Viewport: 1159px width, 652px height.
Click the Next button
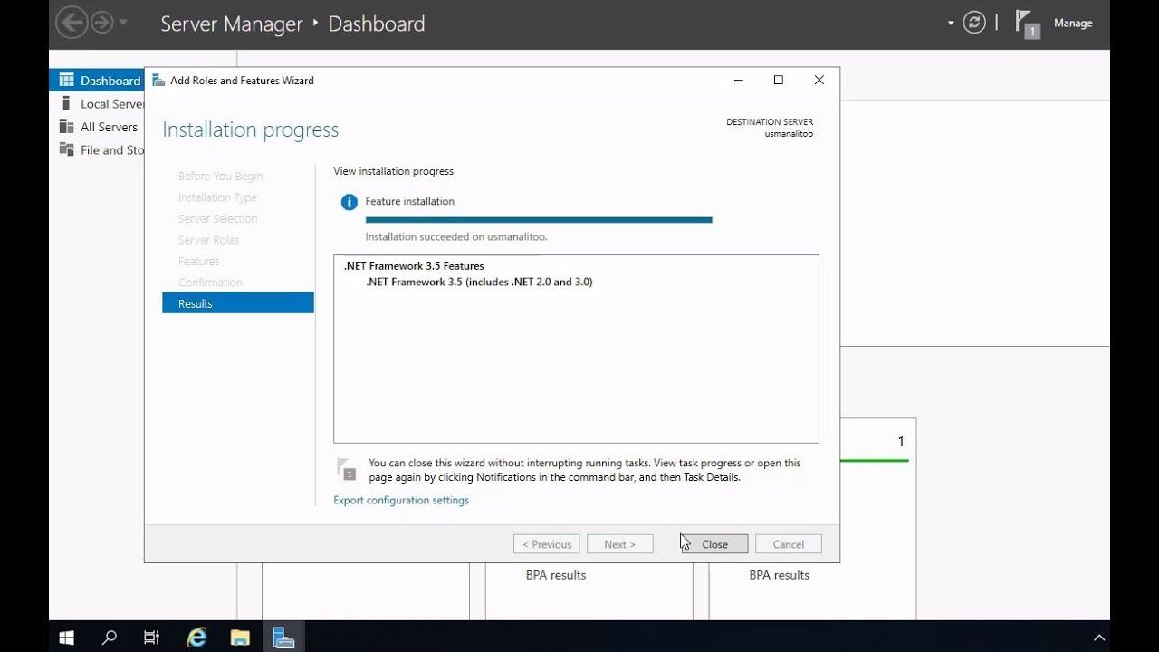619,544
